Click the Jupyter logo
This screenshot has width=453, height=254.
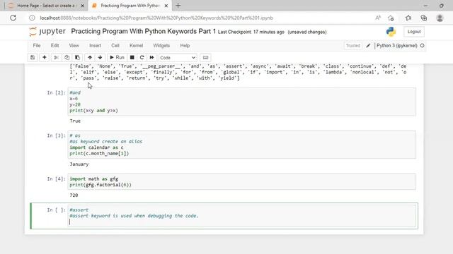(47, 31)
